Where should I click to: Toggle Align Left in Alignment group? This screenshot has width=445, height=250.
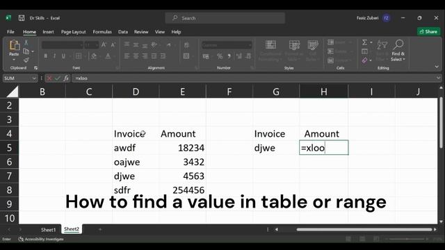pos(127,56)
